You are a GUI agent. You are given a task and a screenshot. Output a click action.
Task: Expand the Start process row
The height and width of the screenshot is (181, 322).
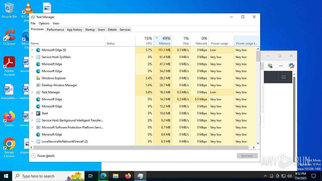click(x=32, y=113)
